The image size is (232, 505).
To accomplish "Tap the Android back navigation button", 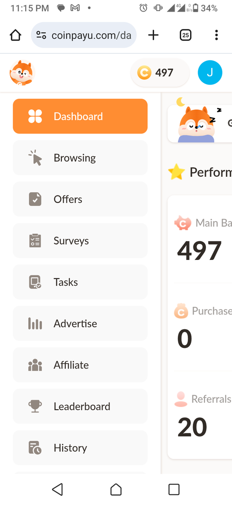I will [x=57, y=489].
